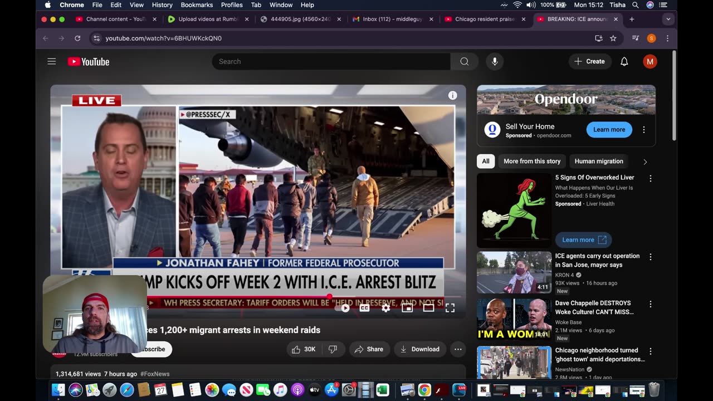Viewport: 713px width, 401px height.
Task: Open Chrome three-dot menu
Action: coord(667,38)
